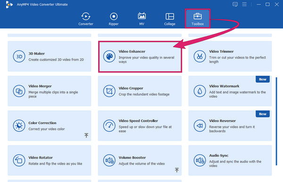Pin Color Correction card to top
Screen dimensions: 283x182
tap(86, 135)
